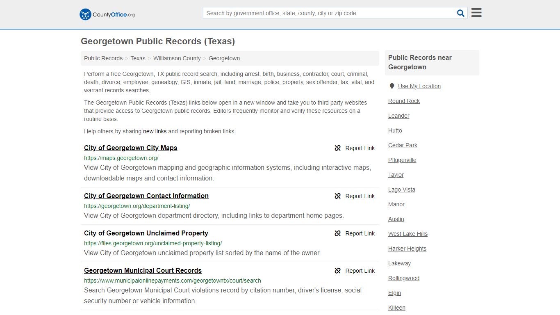Open Harker Heights public records
The width and height of the screenshot is (560, 315).
407,249
